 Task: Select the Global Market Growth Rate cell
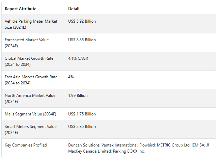point(29,61)
